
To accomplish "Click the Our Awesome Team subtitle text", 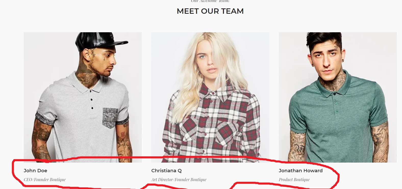I will click(210, 1).
